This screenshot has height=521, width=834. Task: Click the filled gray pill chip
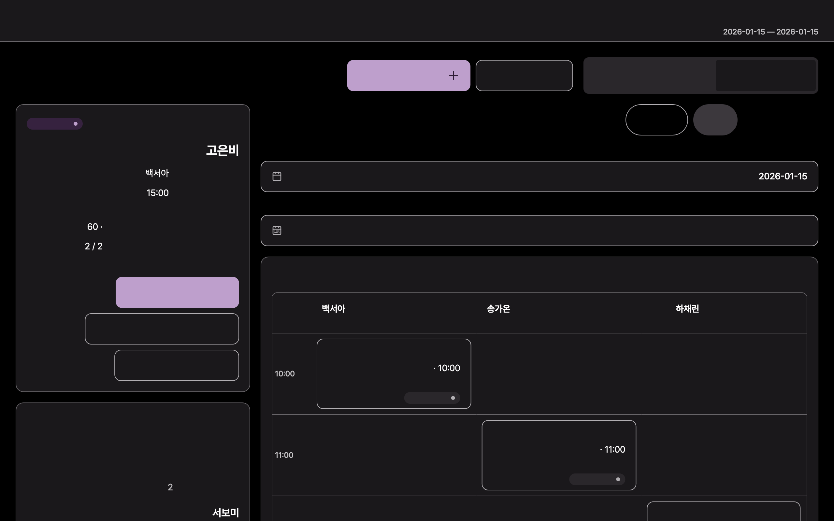point(715,120)
